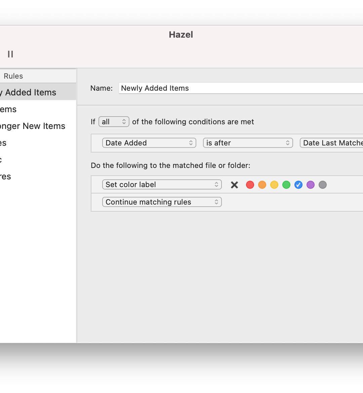Click 'of the following conditions are met' text

point(193,122)
